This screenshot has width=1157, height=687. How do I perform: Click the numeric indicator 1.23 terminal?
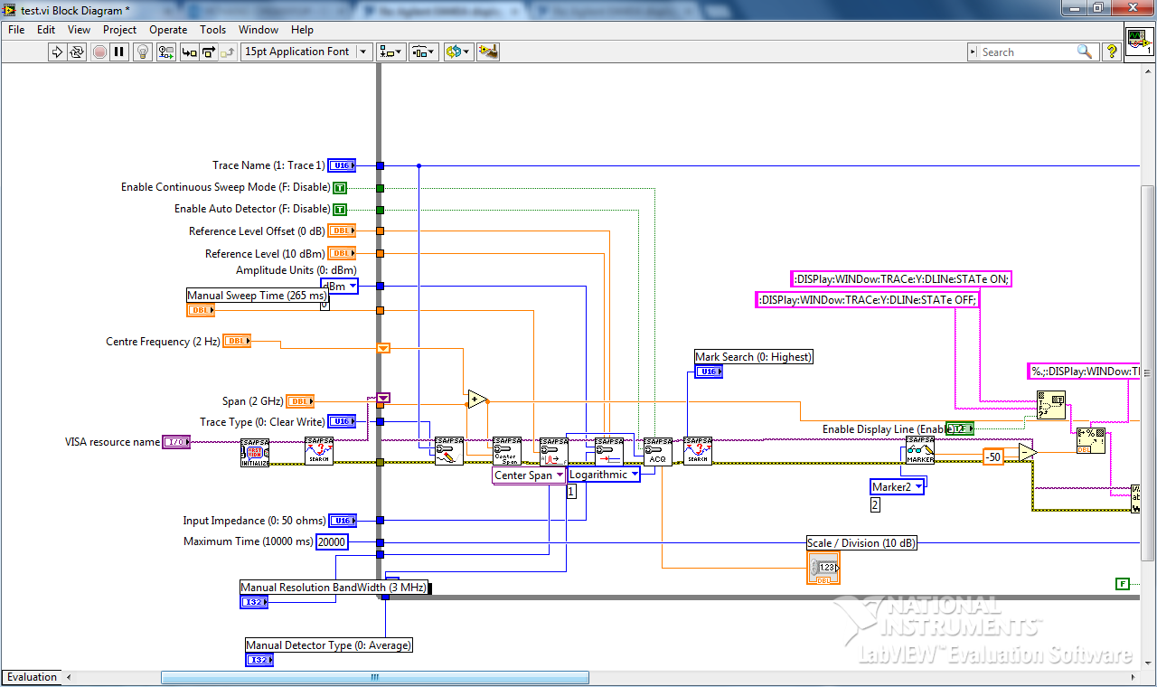tap(823, 569)
